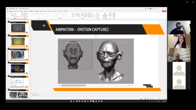Open the Replace dropdown arrow

pyautogui.click(x=100, y=15)
